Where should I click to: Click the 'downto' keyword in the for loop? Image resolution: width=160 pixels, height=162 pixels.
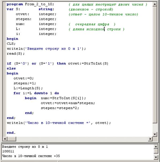tap(41, 93)
